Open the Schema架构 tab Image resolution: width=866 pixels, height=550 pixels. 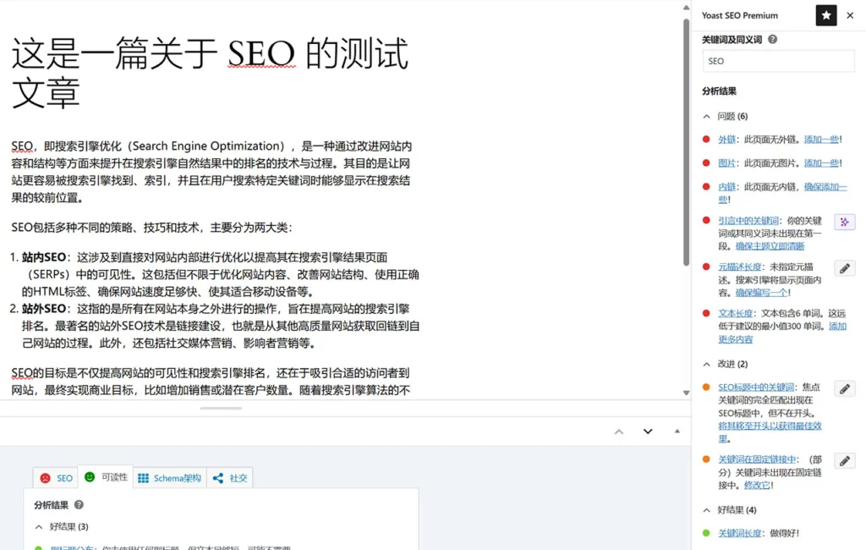point(169,477)
